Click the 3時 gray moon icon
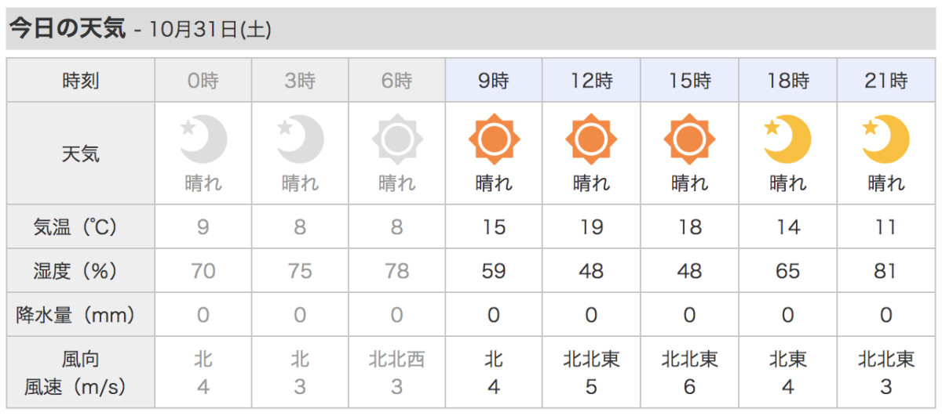The image size is (942, 416). click(300, 140)
